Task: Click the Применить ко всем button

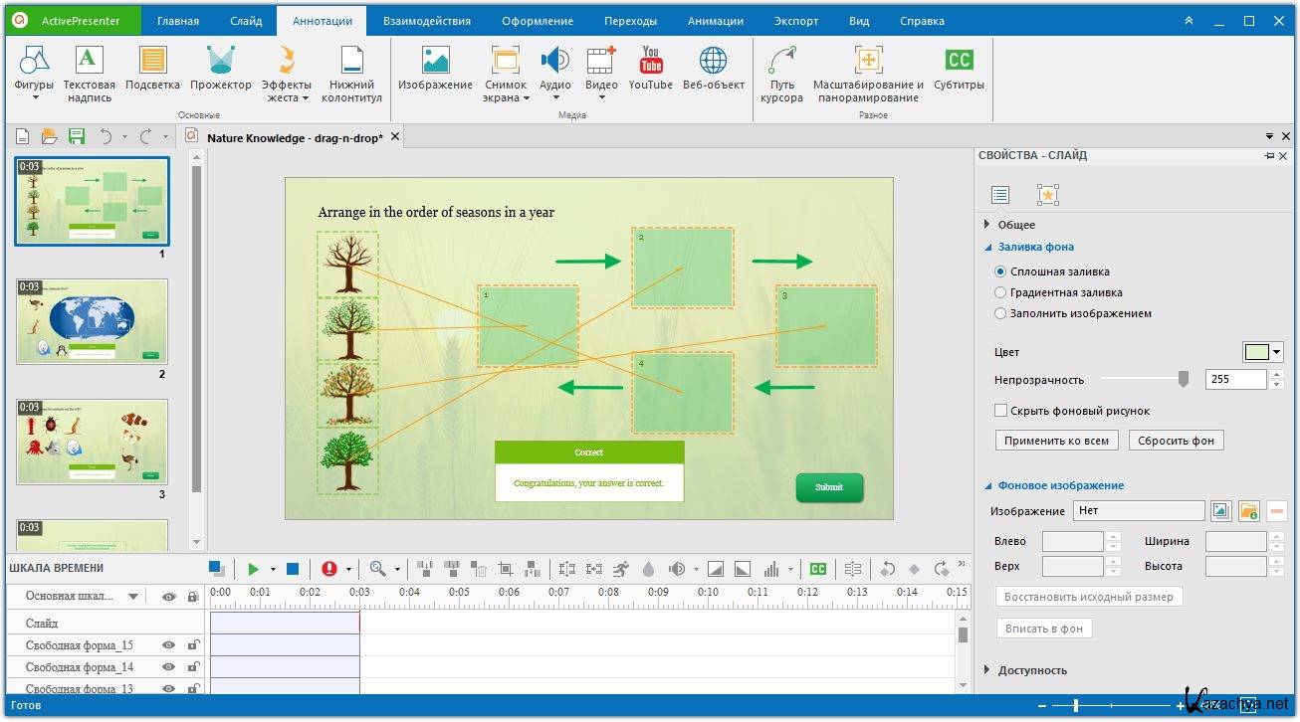Action: point(1056,441)
